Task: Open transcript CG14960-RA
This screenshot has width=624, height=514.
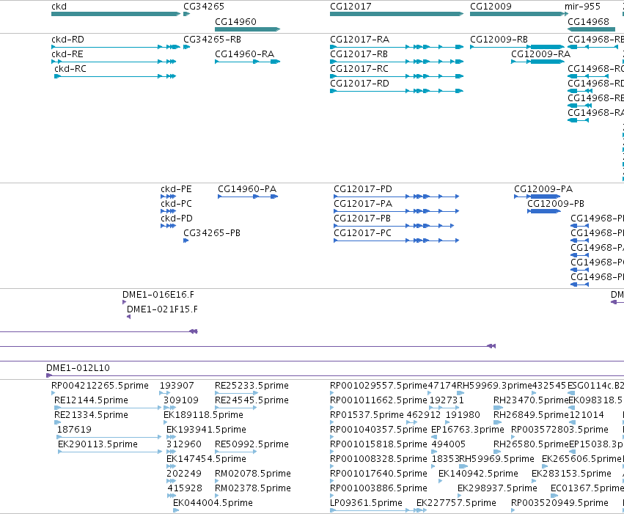Action: [244, 54]
